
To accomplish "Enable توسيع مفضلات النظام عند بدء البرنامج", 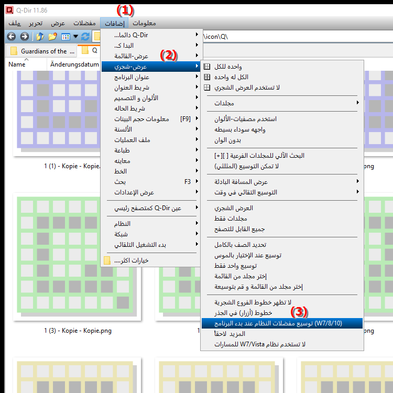I will [x=282, y=323].
